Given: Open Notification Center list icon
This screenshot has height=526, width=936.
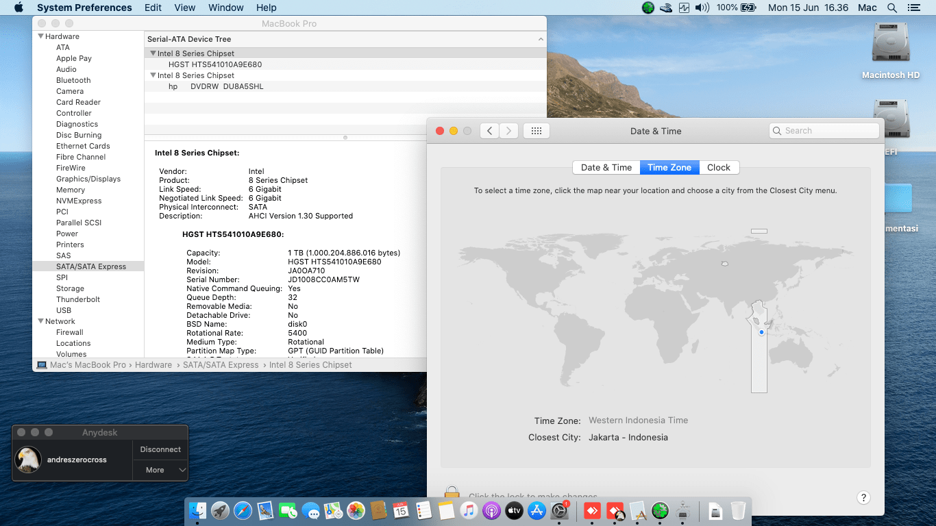Looking at the screenshot, I should tap(913, 8).
